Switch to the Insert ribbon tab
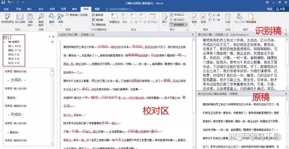This screenshot has height=149, width=289. (x=29, y=9)
